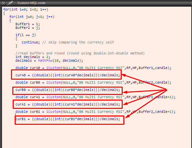Image resolution: width=192 pixels, height=148 pixels.
Task: Click the 'if(i == j)' statement
Action: point(26,35)
